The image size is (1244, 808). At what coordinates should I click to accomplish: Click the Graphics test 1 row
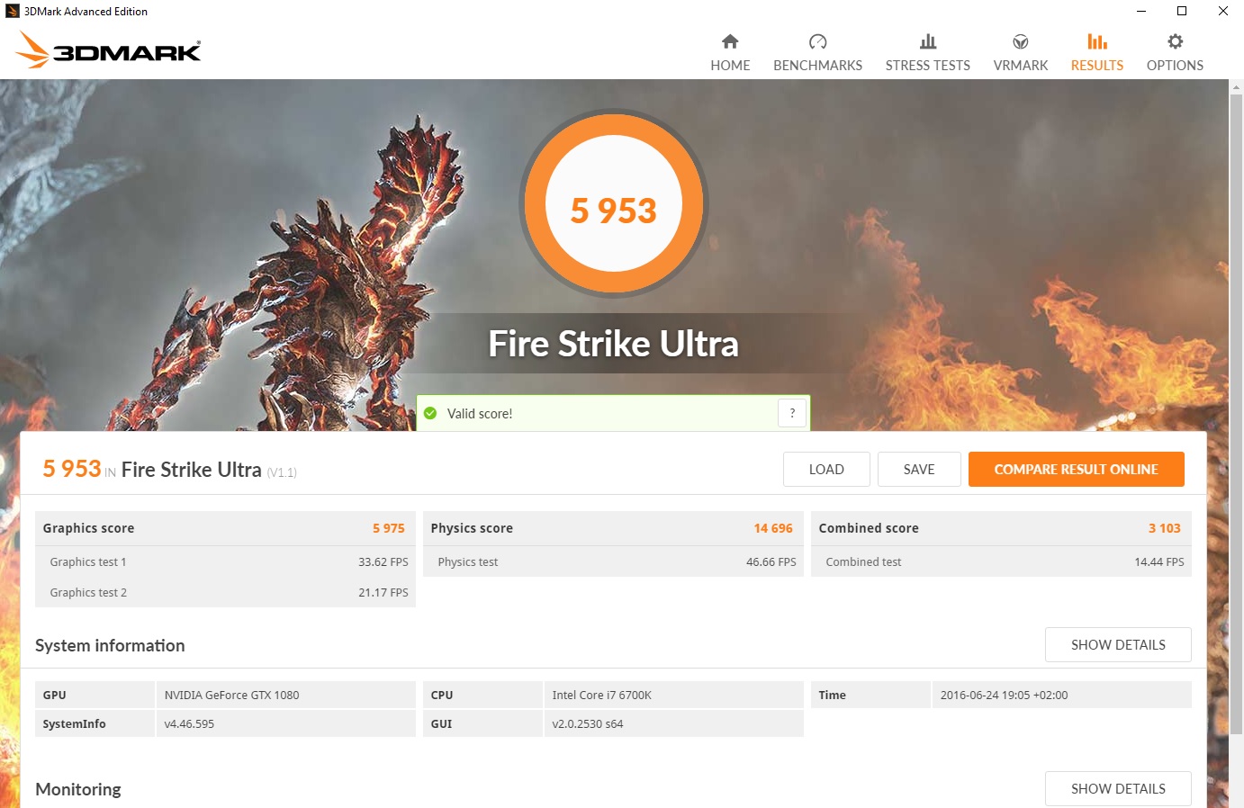pos(225,561)
